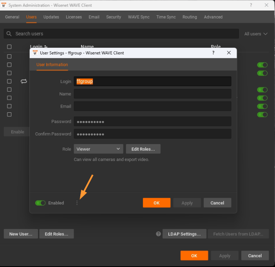This screenshot has width=275, height=267.
Task: Click the Login column sort icon
Action: (x=46, y=47)
